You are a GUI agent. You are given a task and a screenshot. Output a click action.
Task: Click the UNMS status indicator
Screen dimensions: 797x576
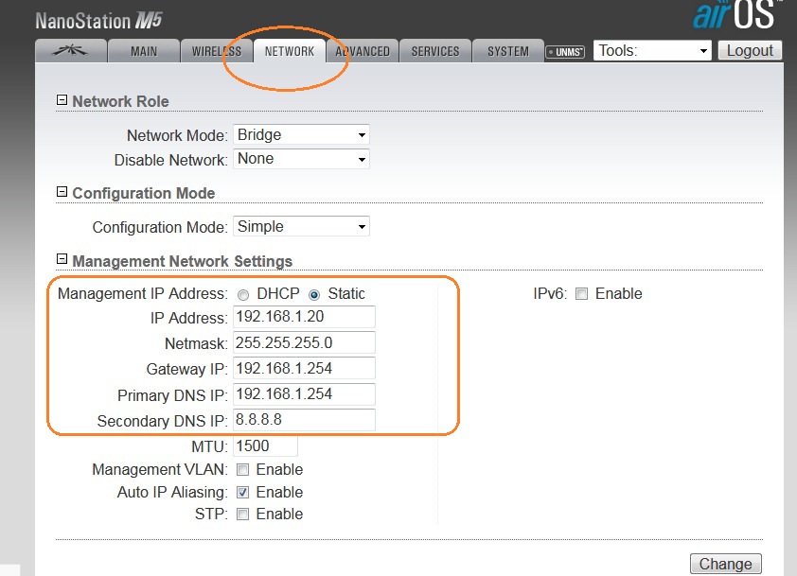pyautogui.click(x=565, y=52)
